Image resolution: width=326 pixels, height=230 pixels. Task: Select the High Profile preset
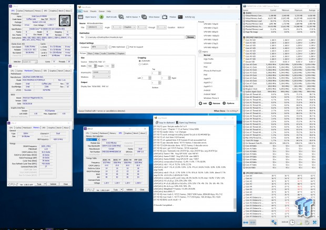pos(208,59)
